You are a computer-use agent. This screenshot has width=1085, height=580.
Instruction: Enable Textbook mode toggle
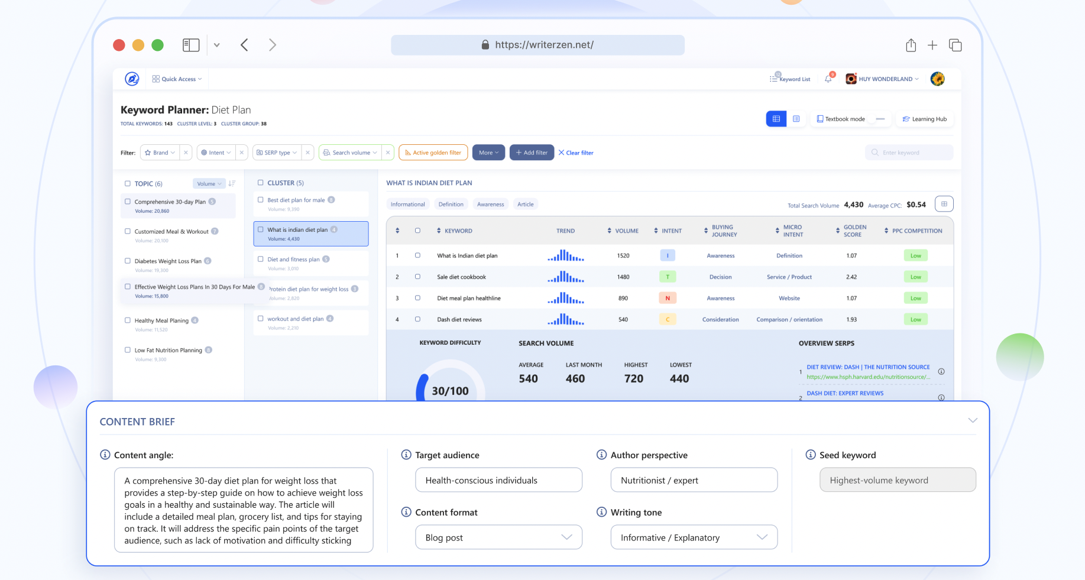coord(880,119)
